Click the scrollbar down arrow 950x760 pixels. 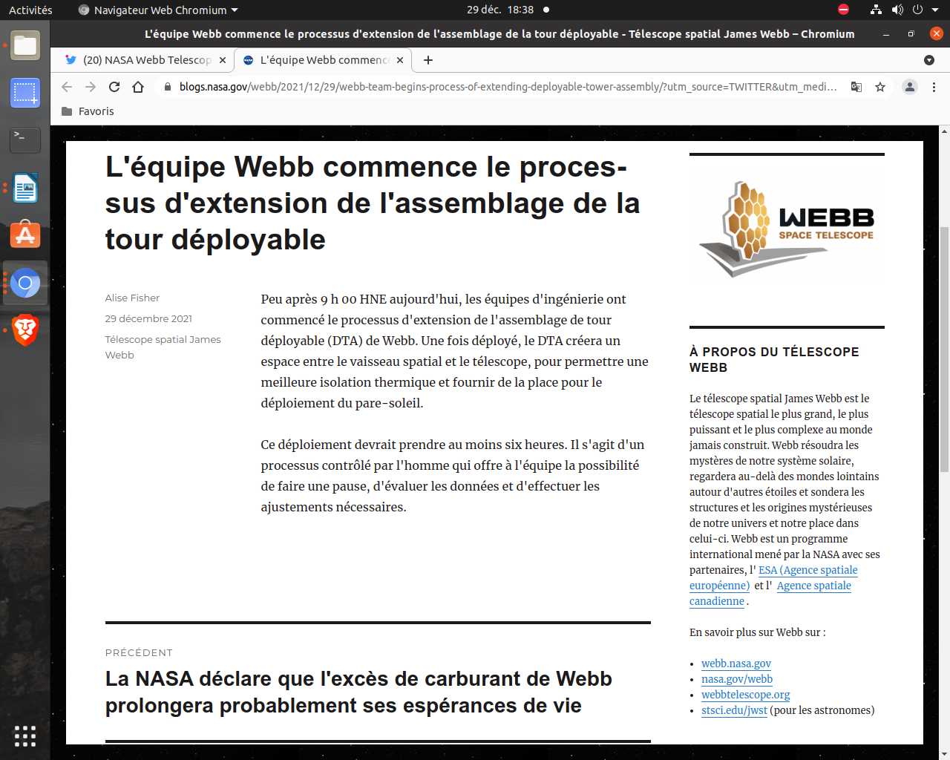[944, 754]
